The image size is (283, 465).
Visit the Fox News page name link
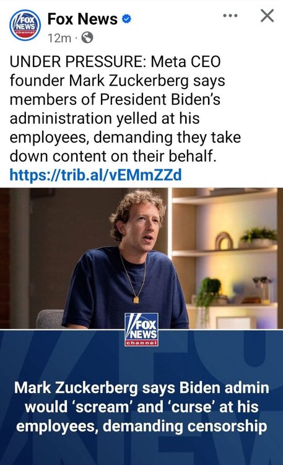(x=82, y=19)
